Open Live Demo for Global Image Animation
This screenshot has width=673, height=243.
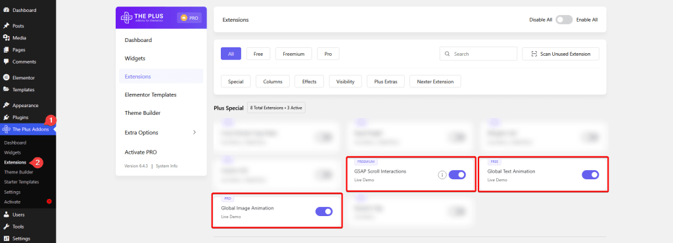pyautogui.click(x=231, y=217)
